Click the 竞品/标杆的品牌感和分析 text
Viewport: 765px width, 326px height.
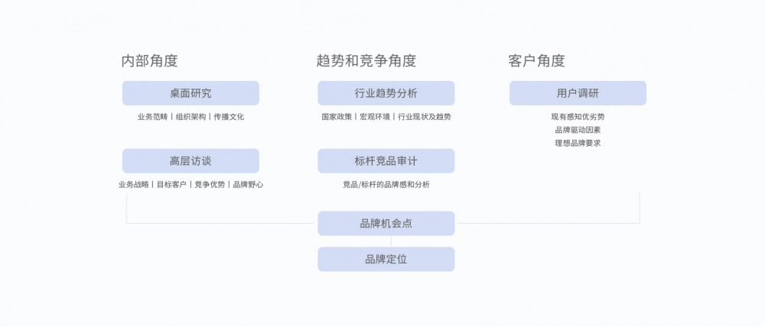[x=386, y=185]
